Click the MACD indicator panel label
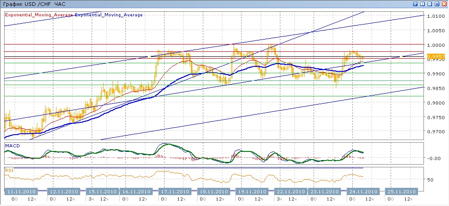 (x=12, y=146)
